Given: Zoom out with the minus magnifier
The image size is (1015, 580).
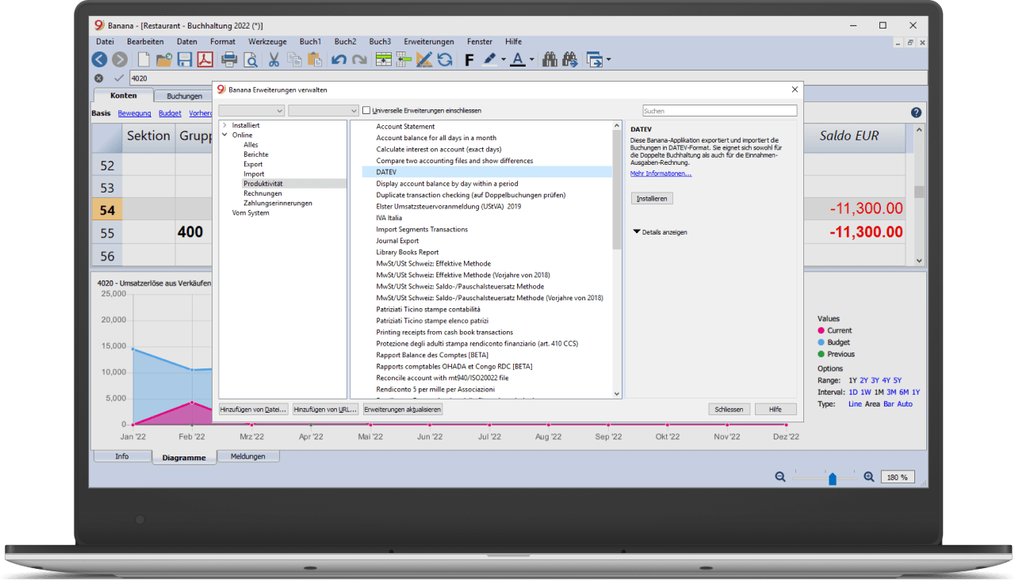Looking at the screenshot, I should (x=780, y=477).
